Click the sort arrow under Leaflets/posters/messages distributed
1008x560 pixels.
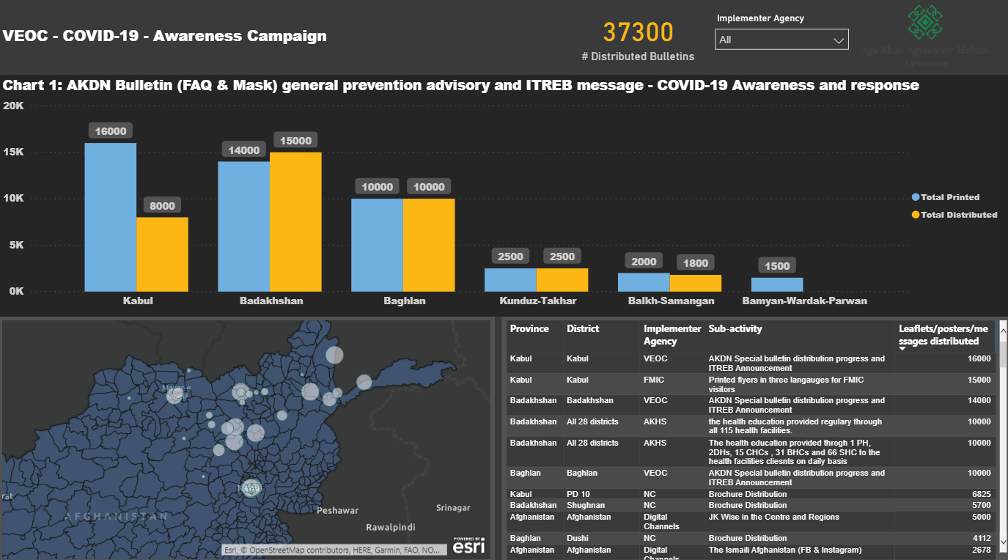point(902,349)
